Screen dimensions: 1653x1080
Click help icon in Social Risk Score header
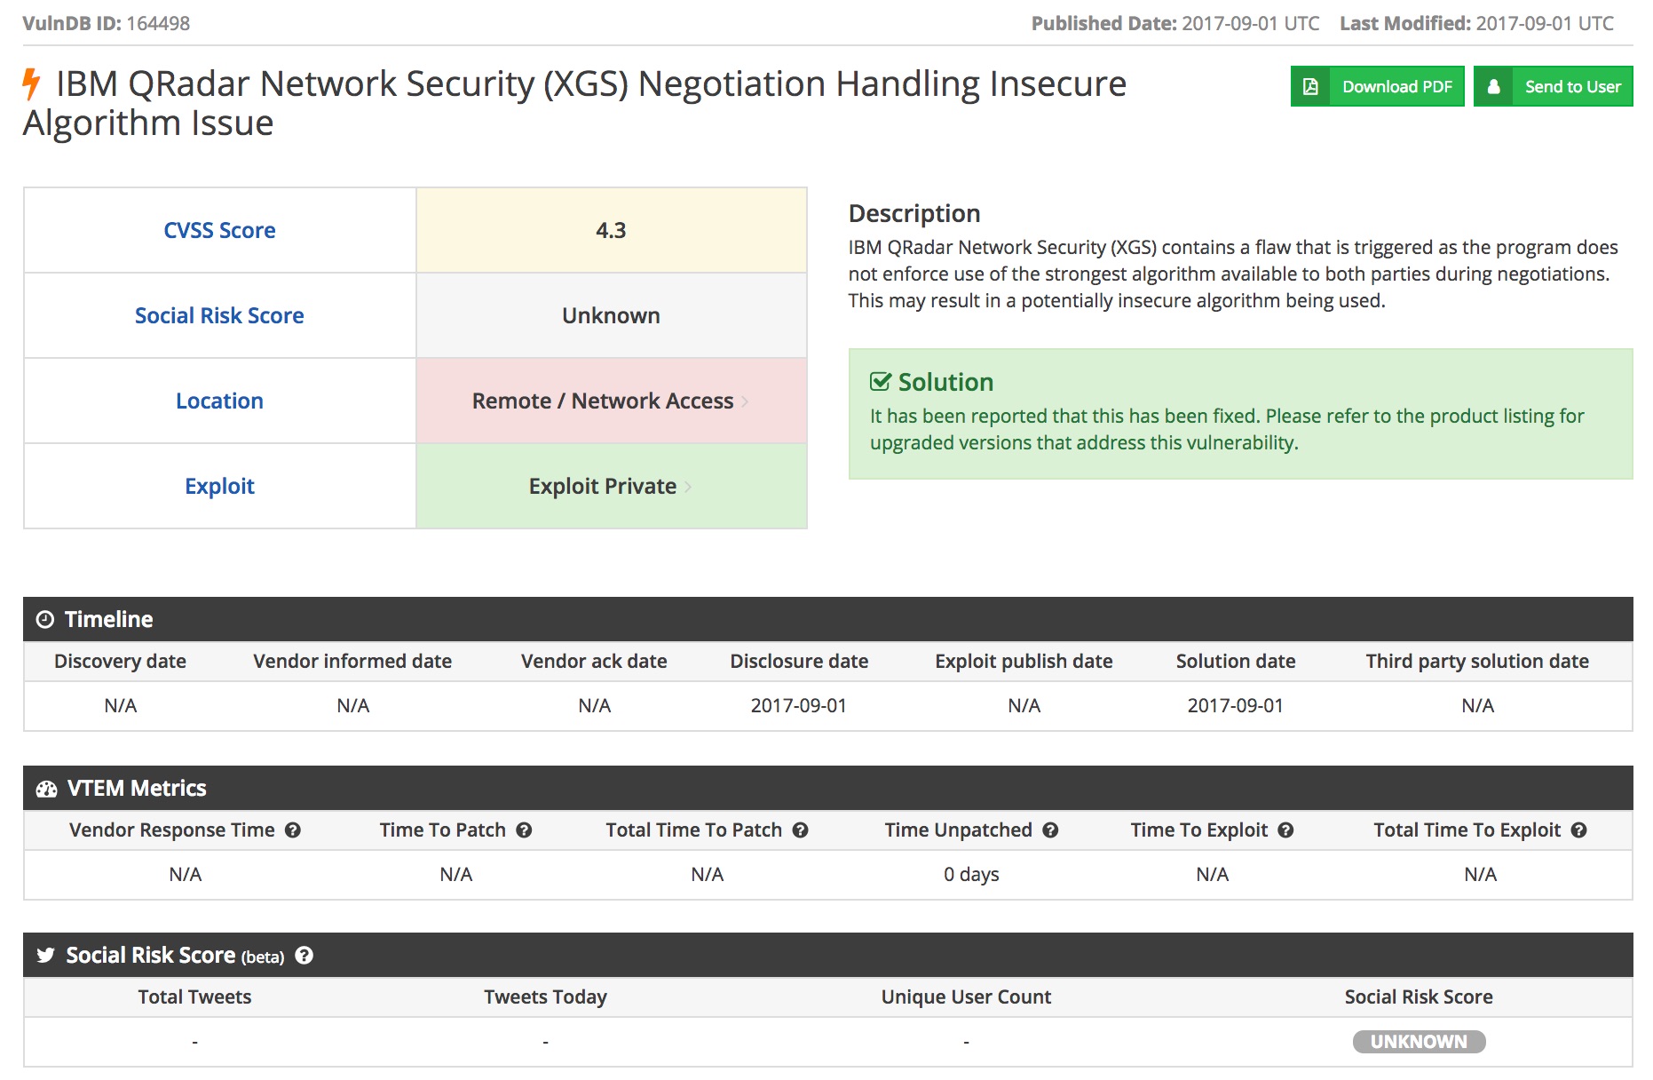coord(304,956)
